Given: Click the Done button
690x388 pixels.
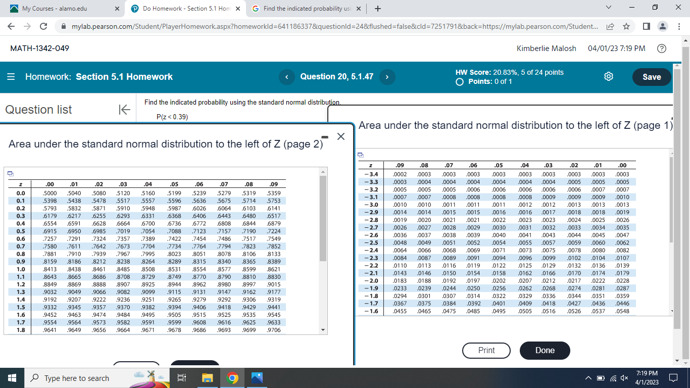Looking at the screenshot, I should [545, 350].
